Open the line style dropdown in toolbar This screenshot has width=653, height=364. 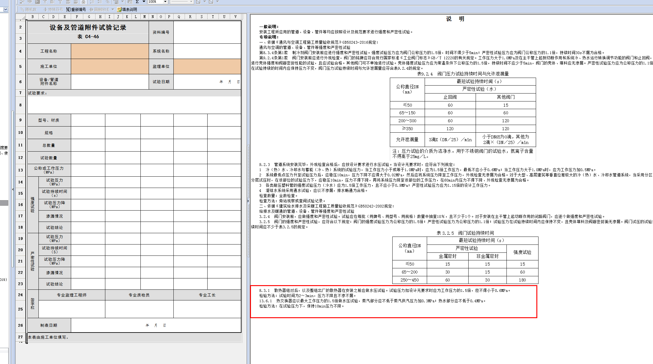coord(191,2)
